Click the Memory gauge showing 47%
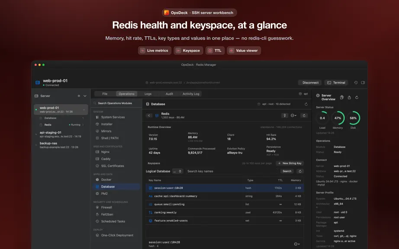This screenshot has width=399, height=249. point(338,118)
